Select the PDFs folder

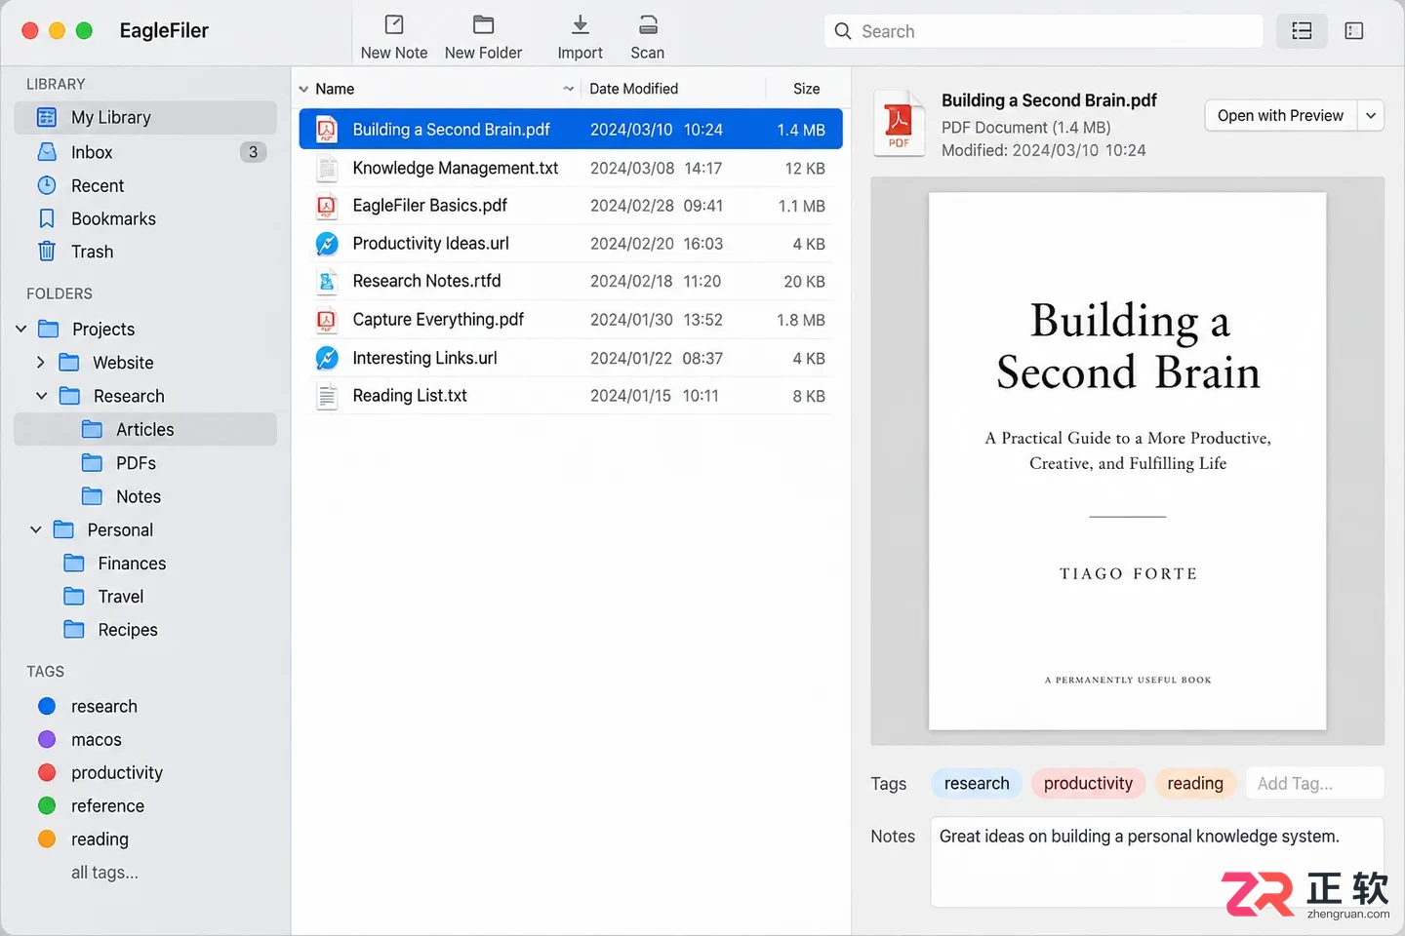145,463
